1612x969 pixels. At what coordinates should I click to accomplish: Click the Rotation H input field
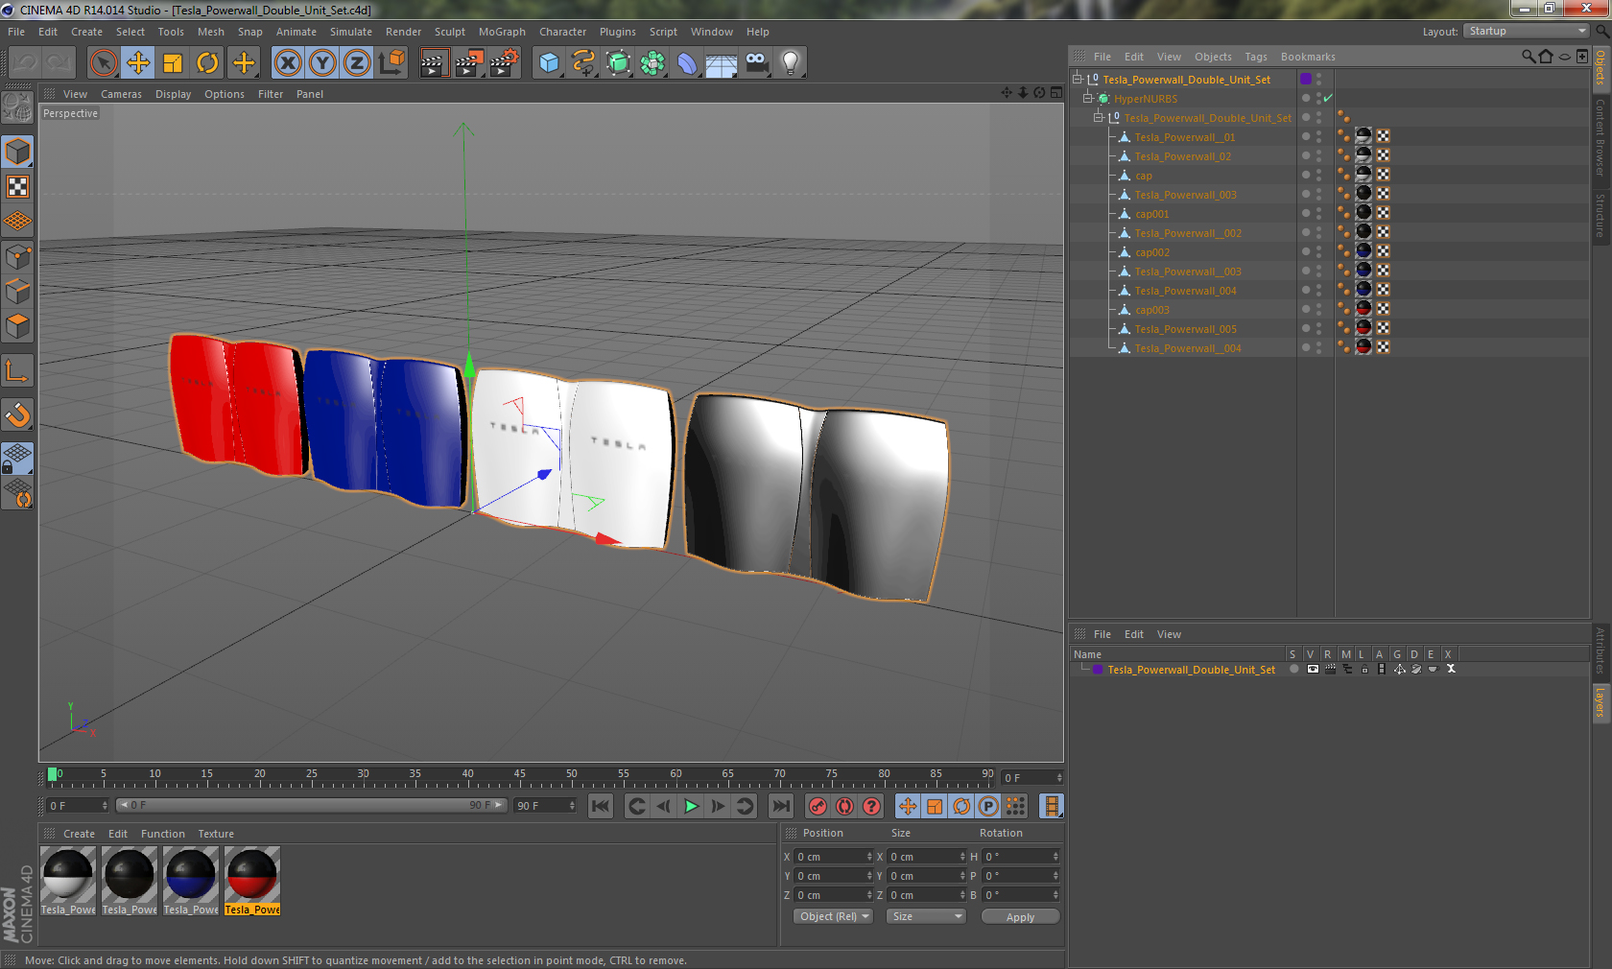[x=1021, y=857]
